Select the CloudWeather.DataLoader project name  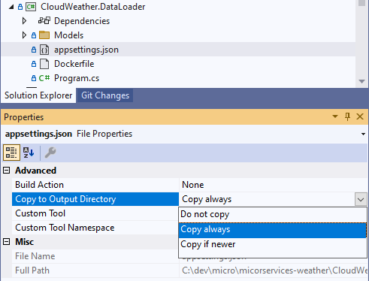click(x=93, y=7)
